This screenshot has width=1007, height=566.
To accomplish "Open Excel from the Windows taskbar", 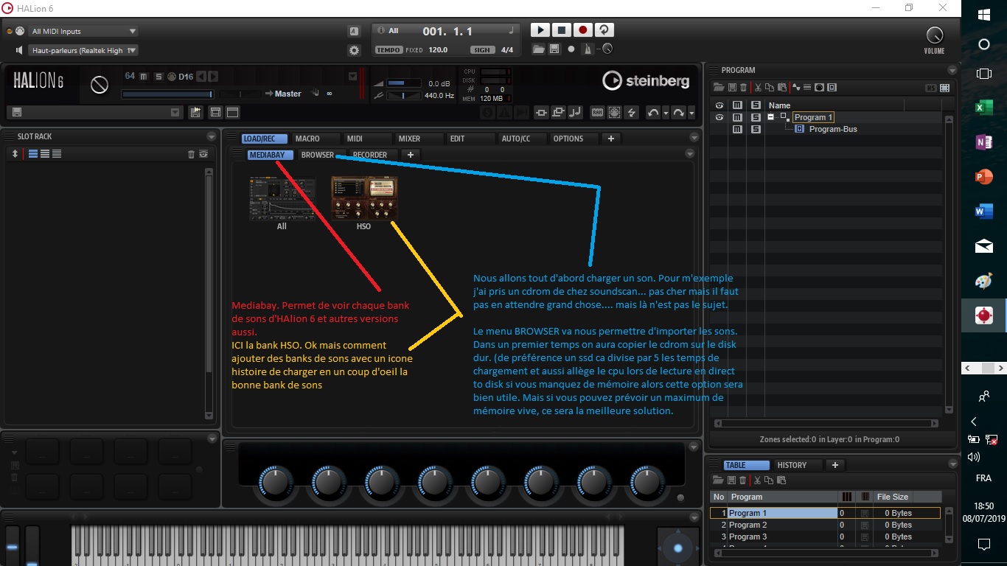I will (983, 108).
